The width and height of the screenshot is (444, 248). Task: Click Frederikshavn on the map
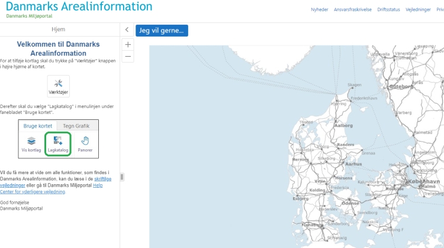click(x=364, y=98)
